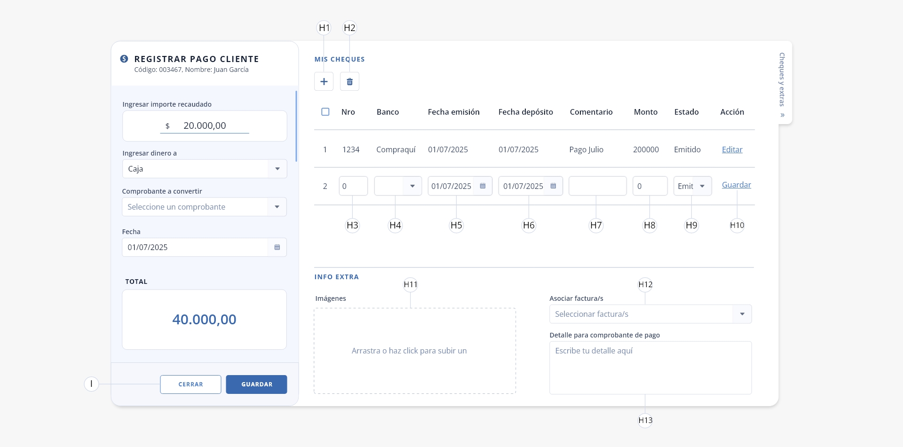Open calendar for Fecha depósito in row 2

[553, 186]
